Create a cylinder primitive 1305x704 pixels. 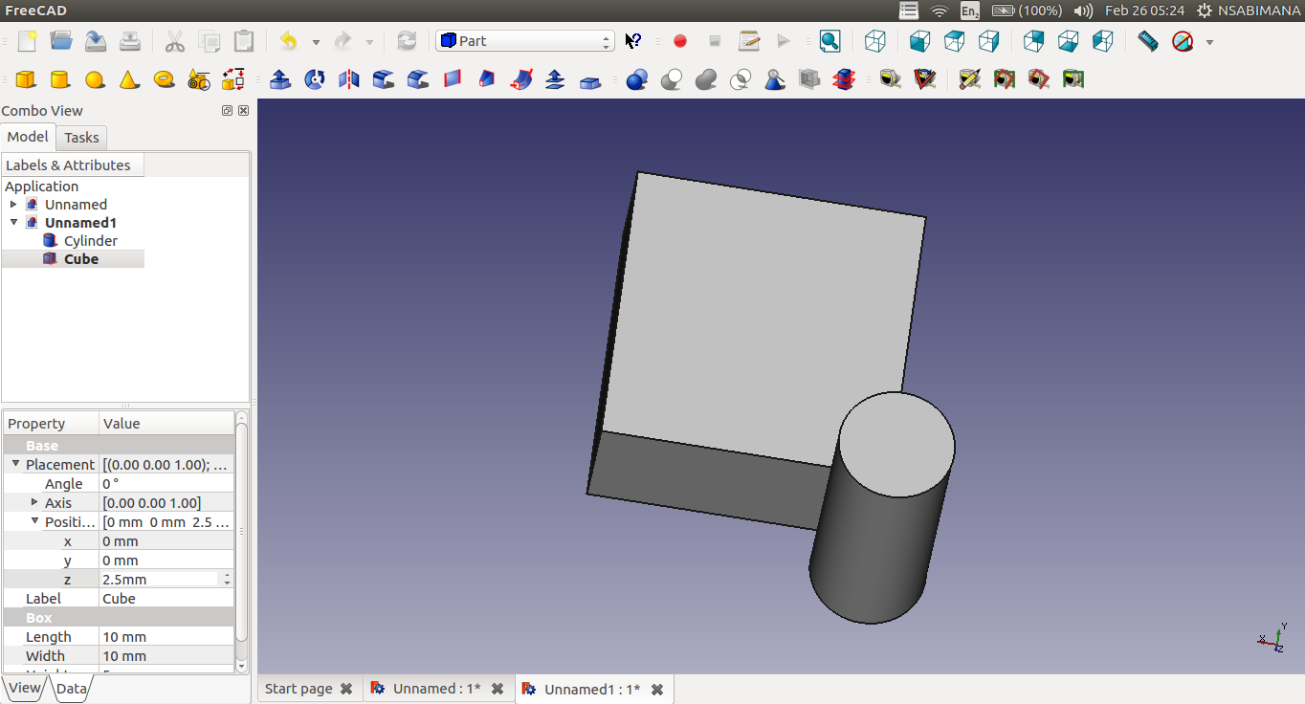point(59,79)
